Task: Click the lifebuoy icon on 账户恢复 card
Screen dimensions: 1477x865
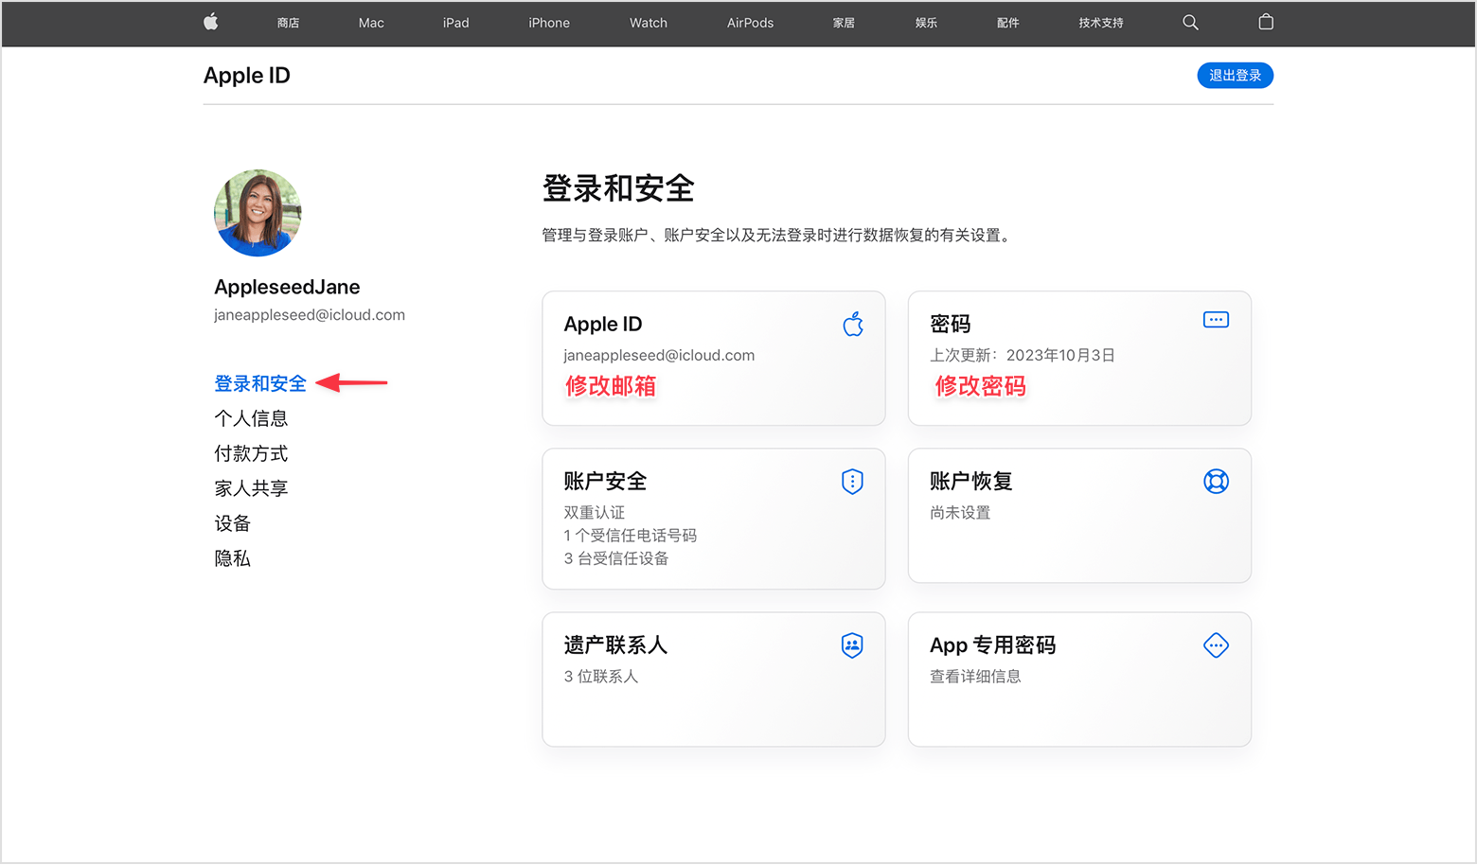Action: (x=1216, y=481)
